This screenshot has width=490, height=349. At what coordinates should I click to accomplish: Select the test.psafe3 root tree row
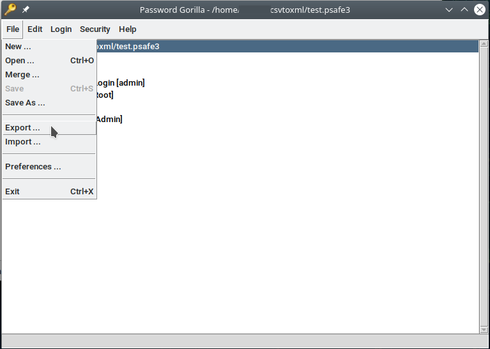[x=287, y=47]
